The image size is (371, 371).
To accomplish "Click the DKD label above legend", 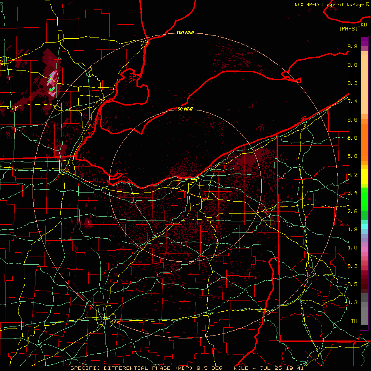I will 362,24.
